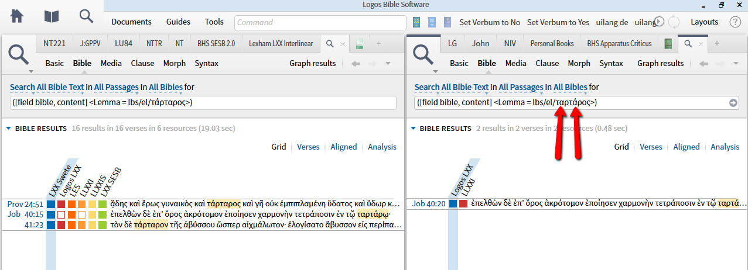
Task: Activate left panel search magnifier tab
Action: [330, 43]
